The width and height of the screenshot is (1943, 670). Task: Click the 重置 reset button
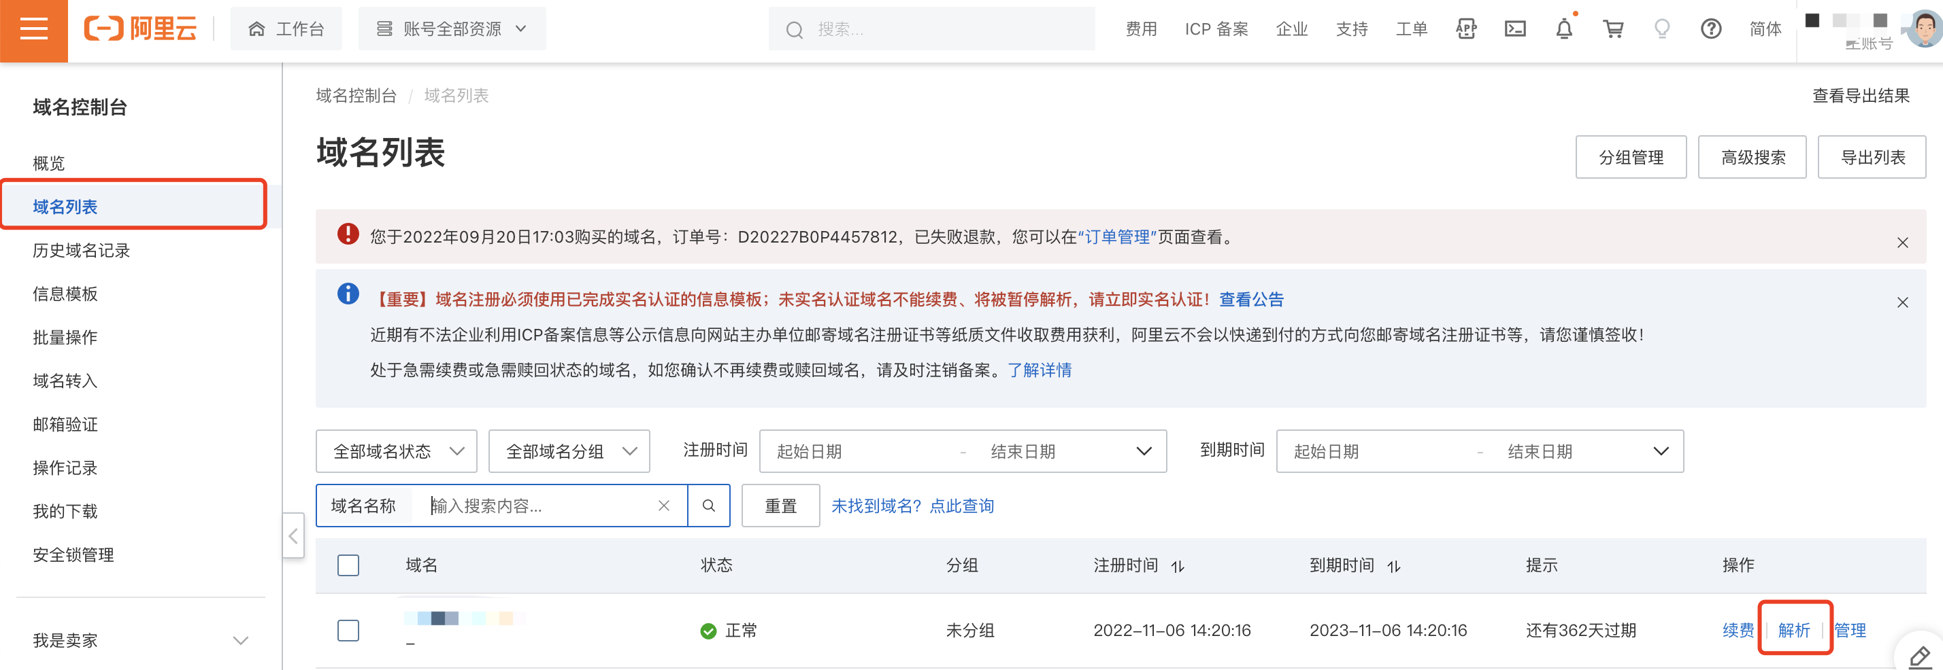point(781,506)
